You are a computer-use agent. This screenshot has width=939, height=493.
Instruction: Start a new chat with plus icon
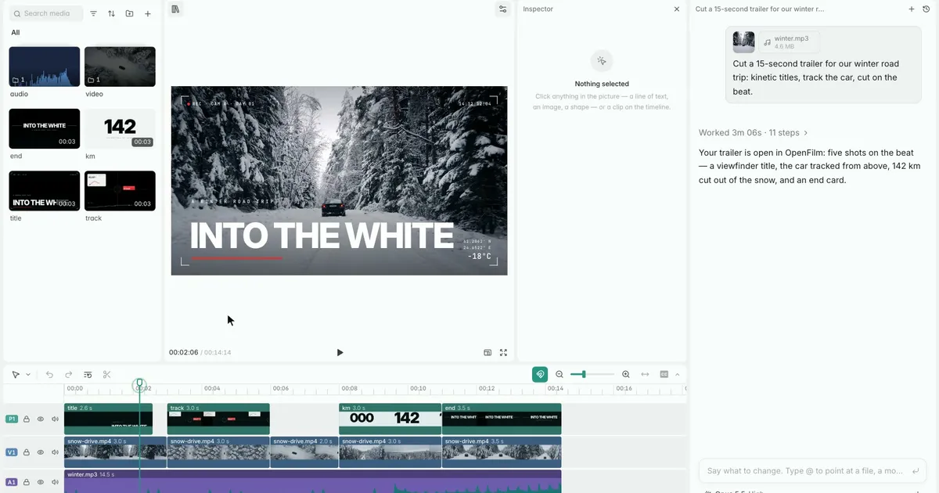912,9
